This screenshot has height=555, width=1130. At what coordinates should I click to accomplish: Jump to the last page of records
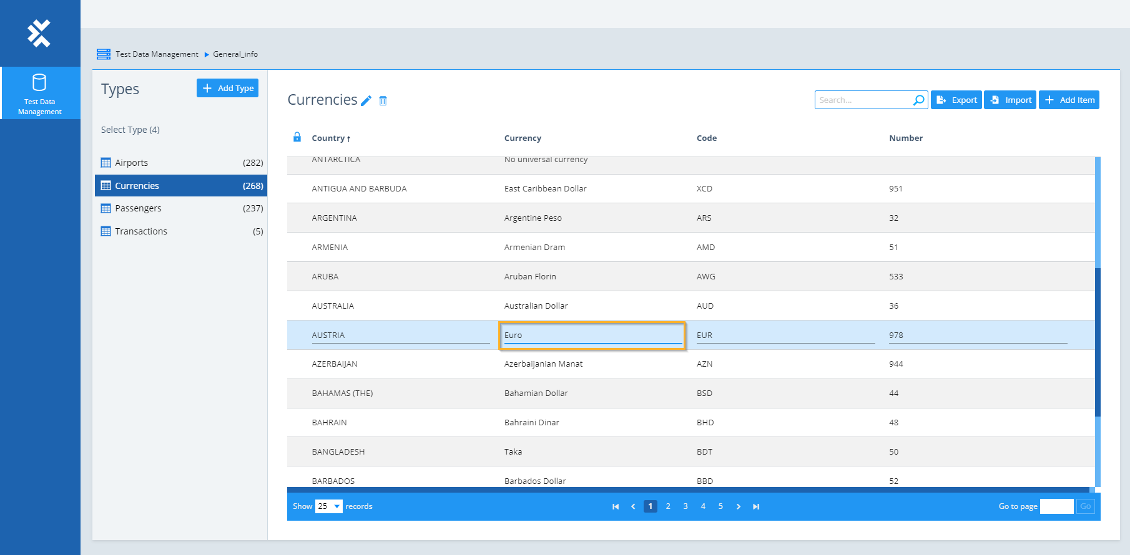pos(756,506)
